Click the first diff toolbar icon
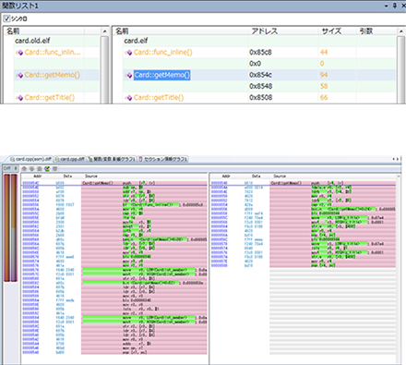The width and height of the screenshot is (406, 365). pyautogui.click(x=24, y=169)
